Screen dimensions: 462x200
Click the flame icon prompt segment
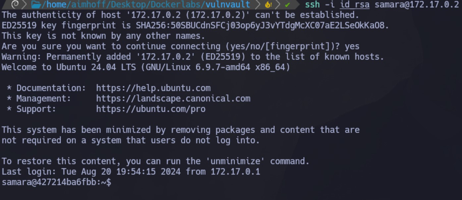(x=268, y=5)
